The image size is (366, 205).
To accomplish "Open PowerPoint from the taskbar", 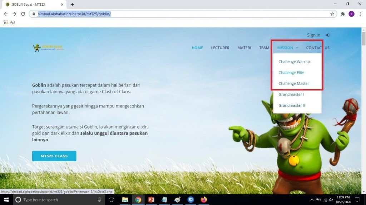I will [x=151, y=200].
